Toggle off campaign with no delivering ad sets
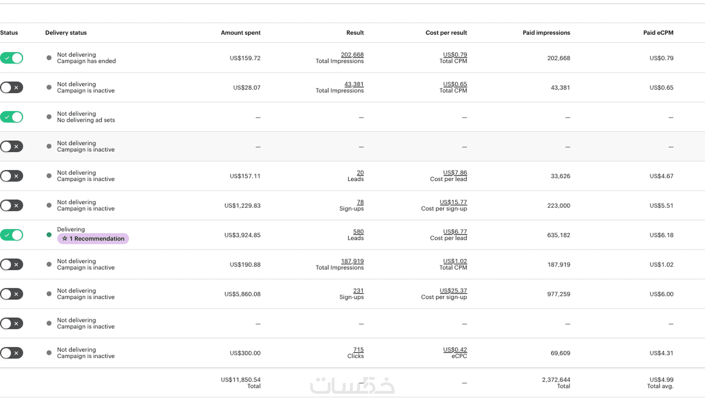The width and height of the screenshot is (705, 402). (x=12, y=117)
